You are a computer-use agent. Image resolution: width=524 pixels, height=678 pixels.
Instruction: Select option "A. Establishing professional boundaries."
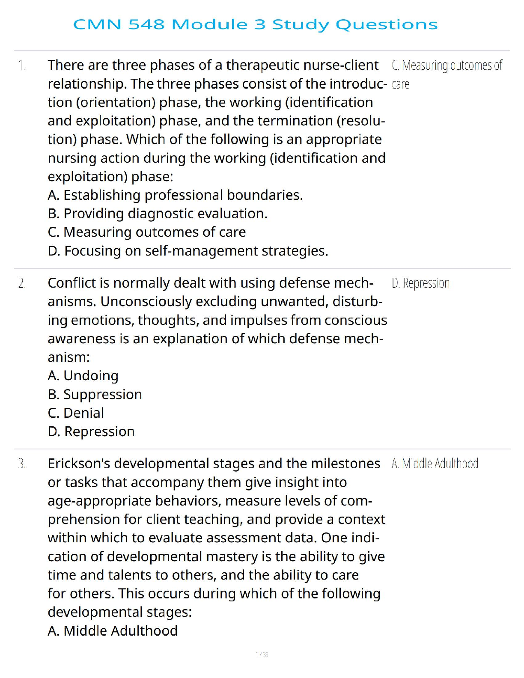[175, 195]
